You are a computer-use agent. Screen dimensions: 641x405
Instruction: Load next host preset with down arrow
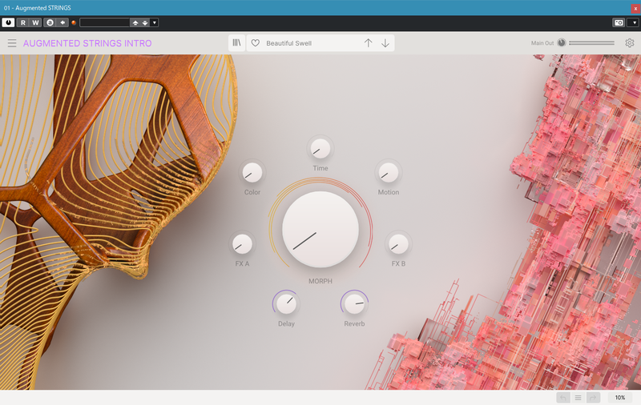(145, 22)
